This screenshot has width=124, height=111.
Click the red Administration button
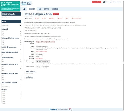click(96, 2)
